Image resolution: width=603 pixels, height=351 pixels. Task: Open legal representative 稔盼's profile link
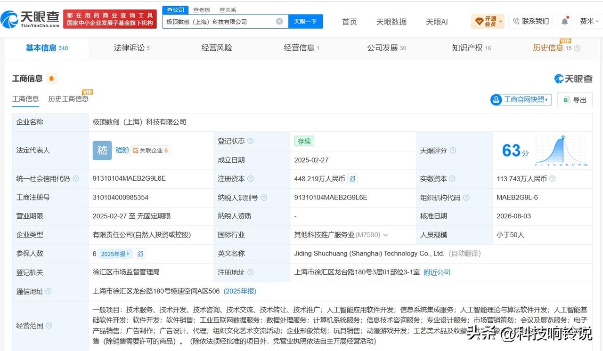(x=122, y=150)
